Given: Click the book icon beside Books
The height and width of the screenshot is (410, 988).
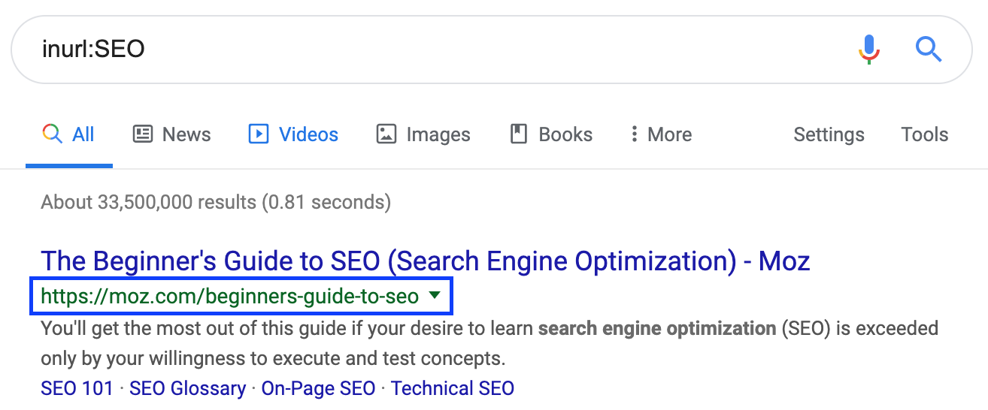Looking at the screenshot, I should [x=519, y=134].
